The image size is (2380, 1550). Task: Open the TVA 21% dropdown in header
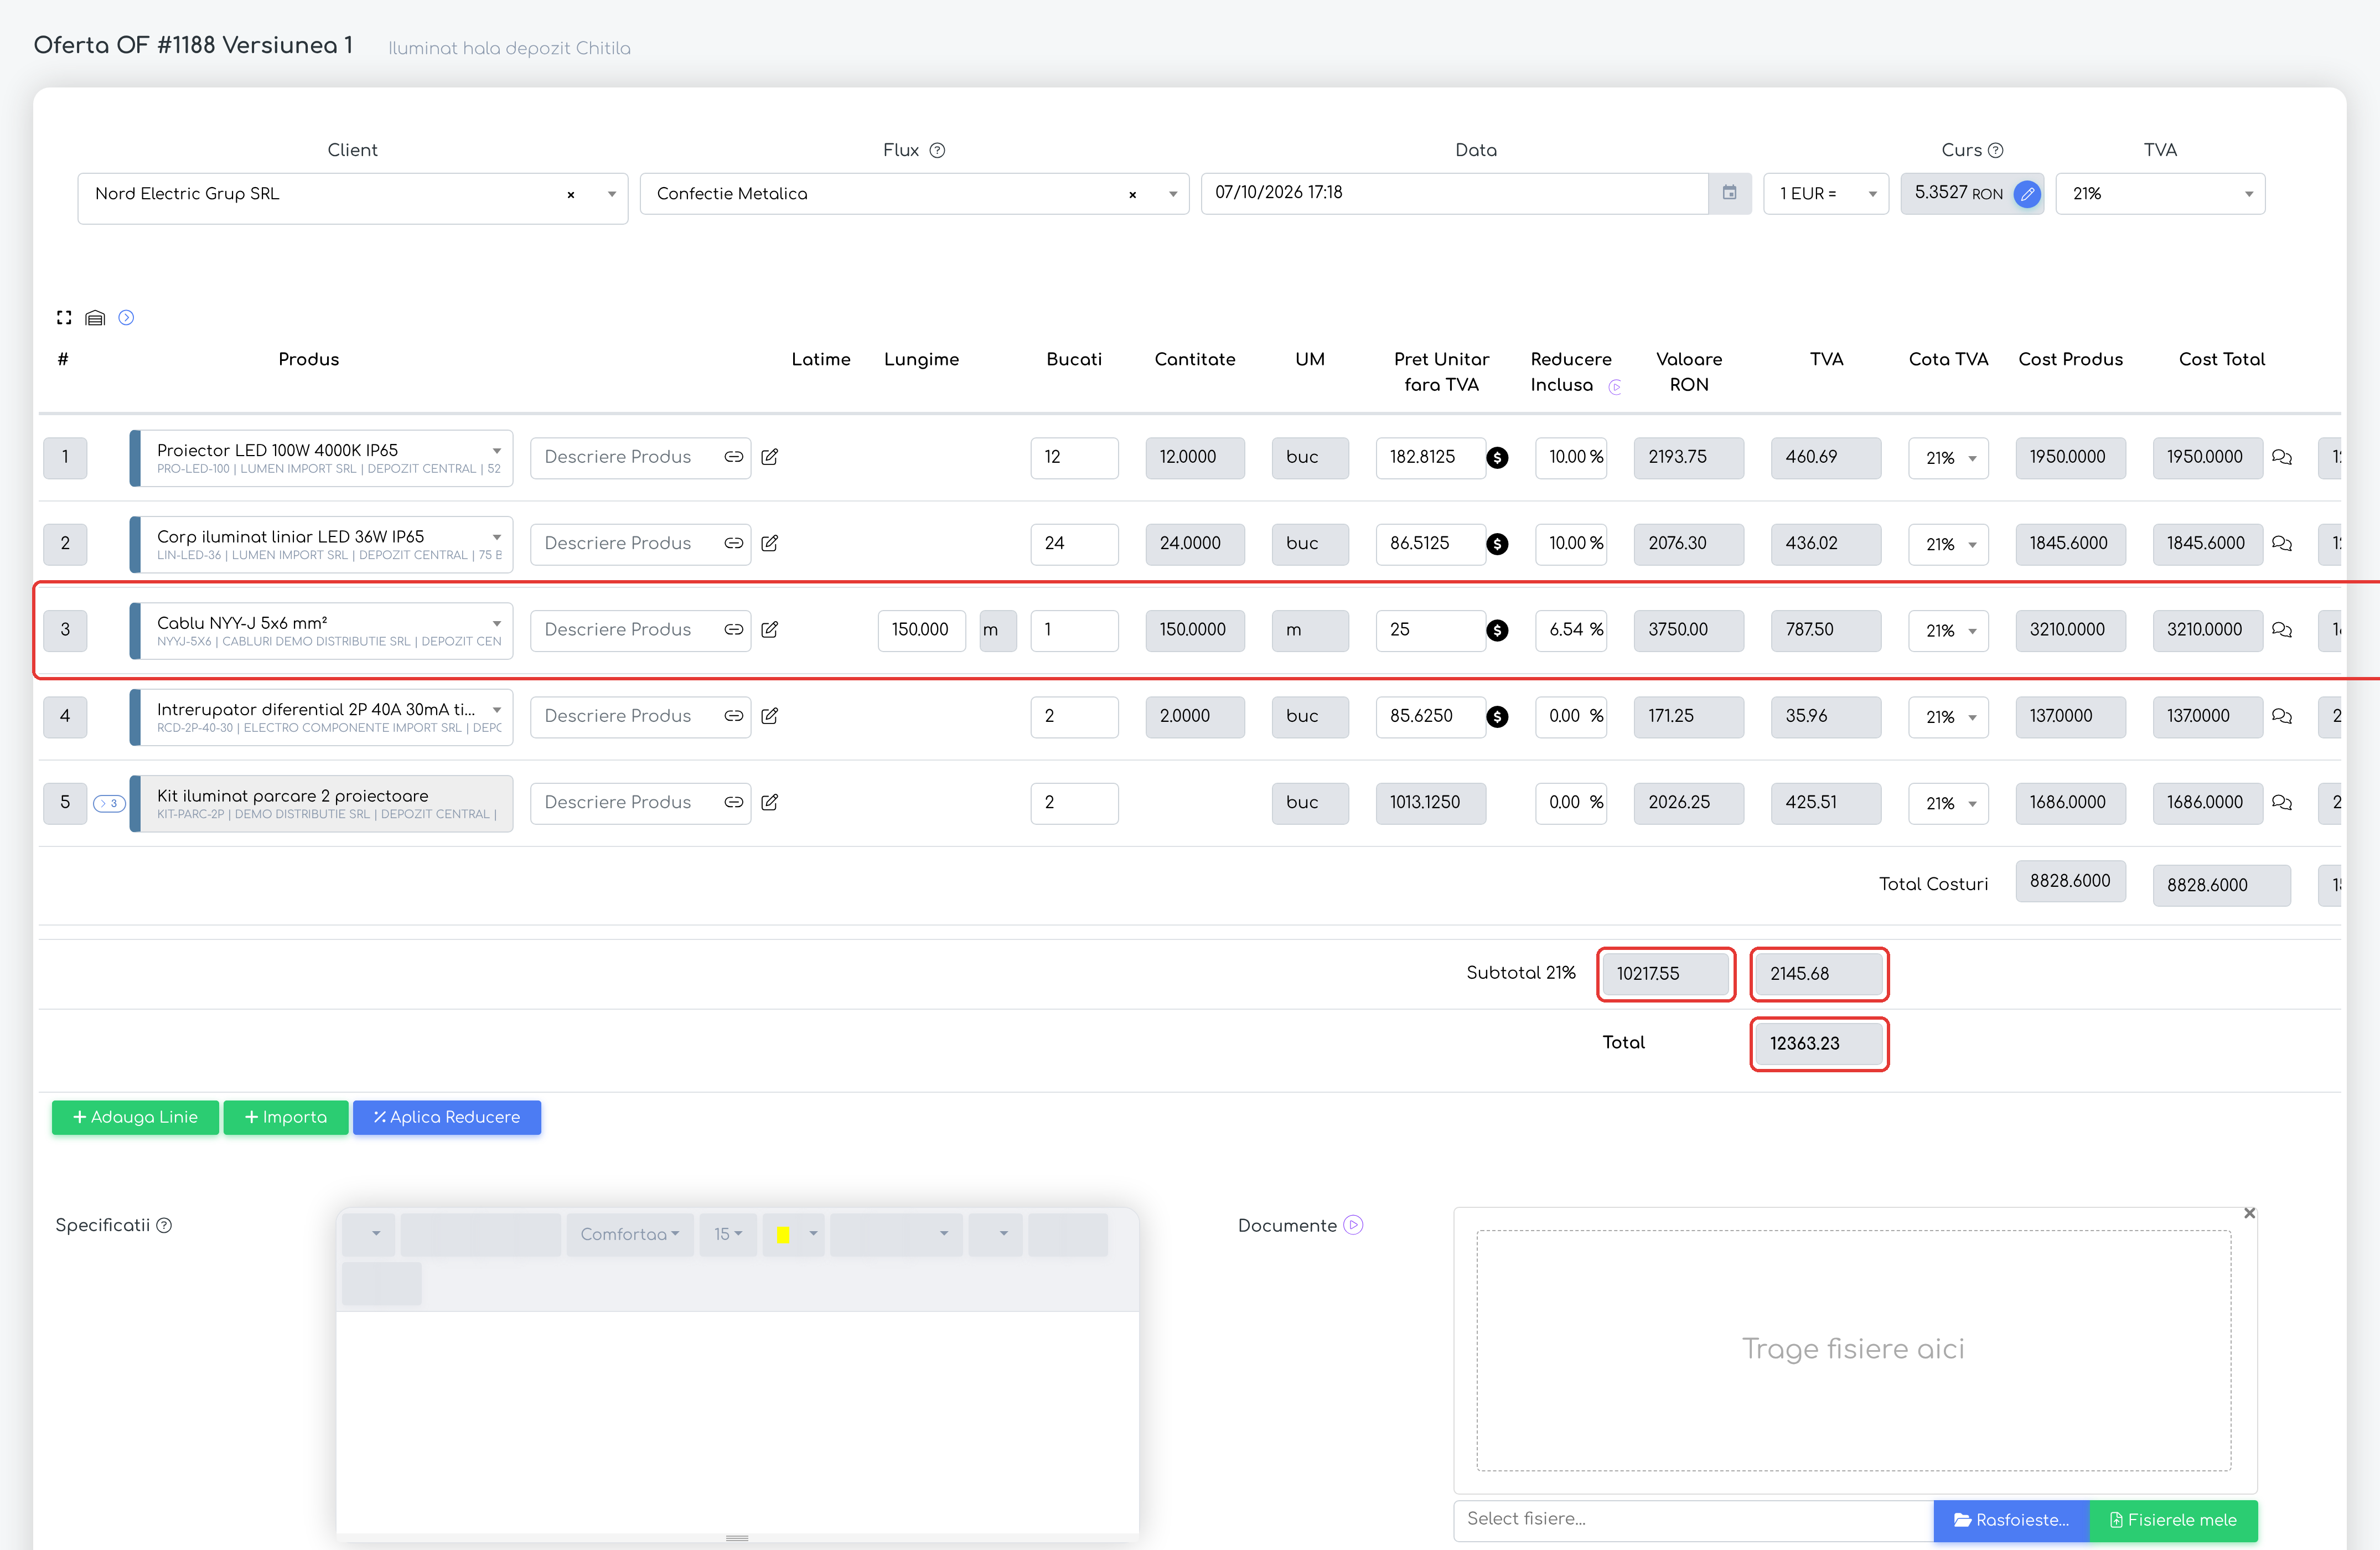point(2160,194)
